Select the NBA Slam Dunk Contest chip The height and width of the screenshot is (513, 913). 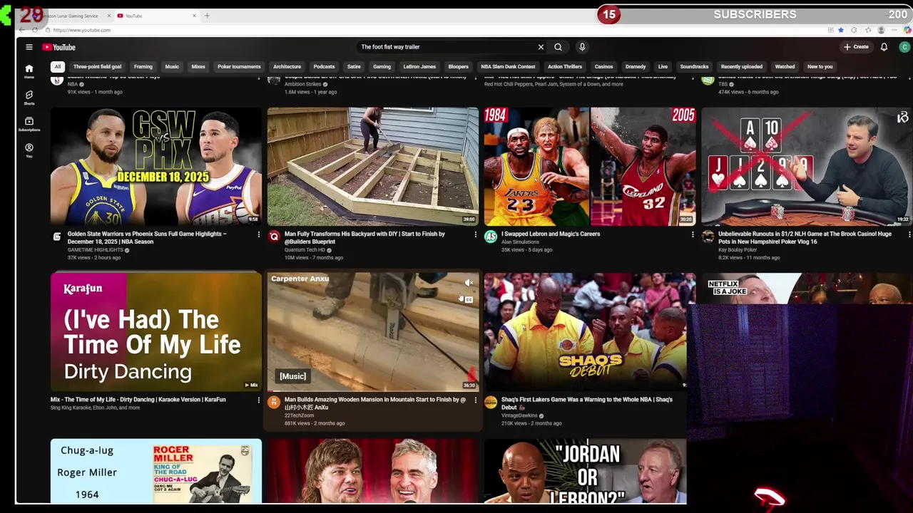(x=508, y=67)
